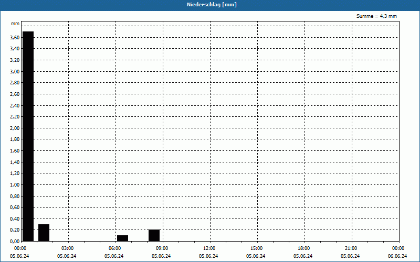The image size is (420, 262).
Task: Click the 3,60 y-axis label
Action: pos(15,38)
